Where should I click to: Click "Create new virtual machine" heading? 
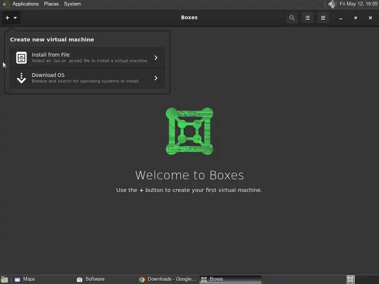(x=52, y=40)
